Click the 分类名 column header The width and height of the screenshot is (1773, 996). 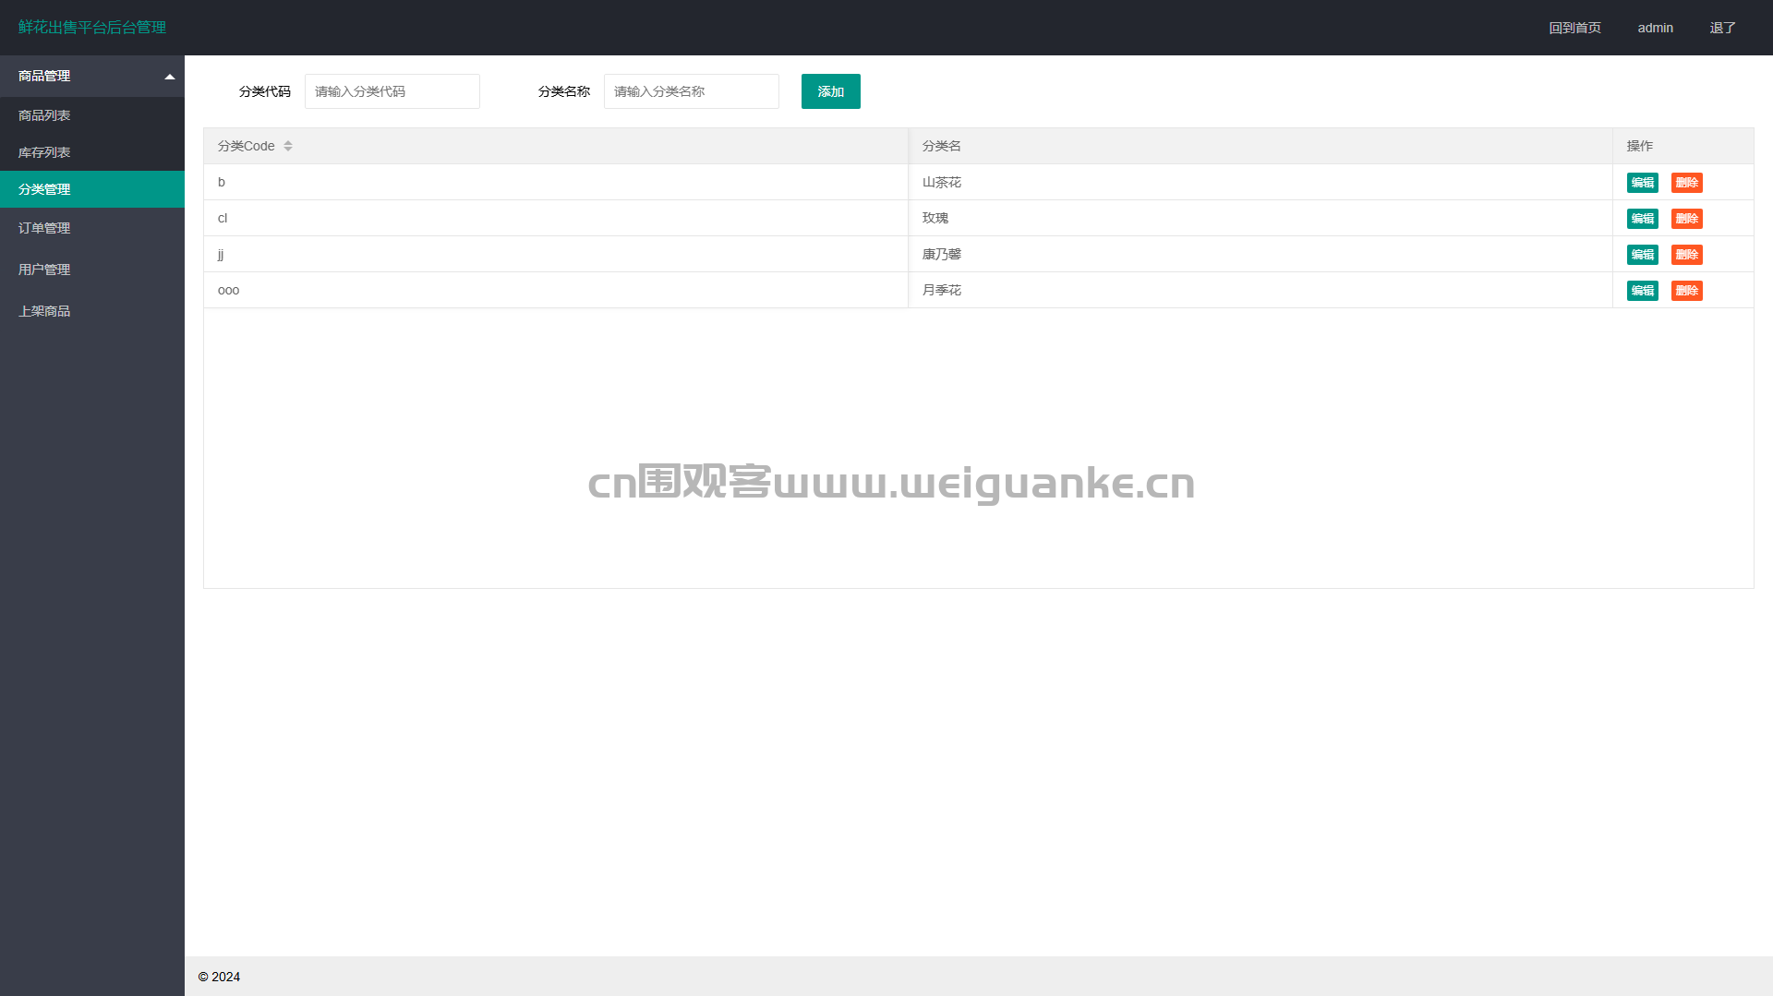click(x=1260, y=146)
